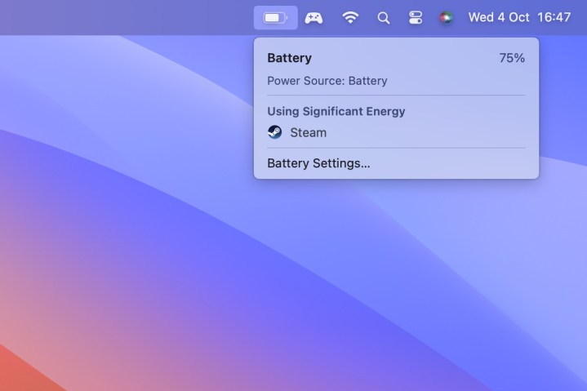This screenshot has height=391, width=587.
Task: Click the empty menu bar area left of the battery icon
Action: point(127,18)
